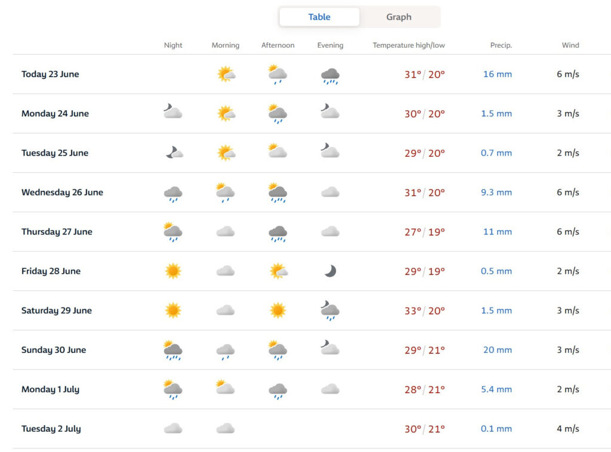Viewport: 611px width, 452px height.
Task: Click Today 23 June evening rain icon
Action: click(330, 75)
